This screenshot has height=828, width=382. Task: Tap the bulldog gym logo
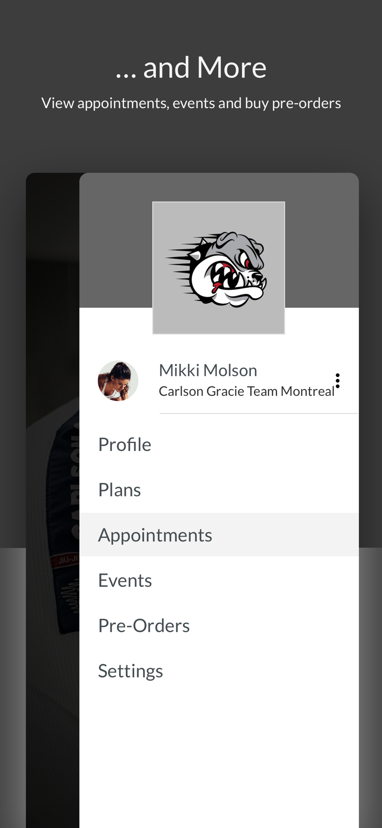(218, 268)
